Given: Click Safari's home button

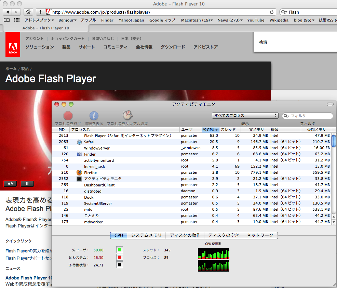Looking at the screenshot, I should coord(28,12).
